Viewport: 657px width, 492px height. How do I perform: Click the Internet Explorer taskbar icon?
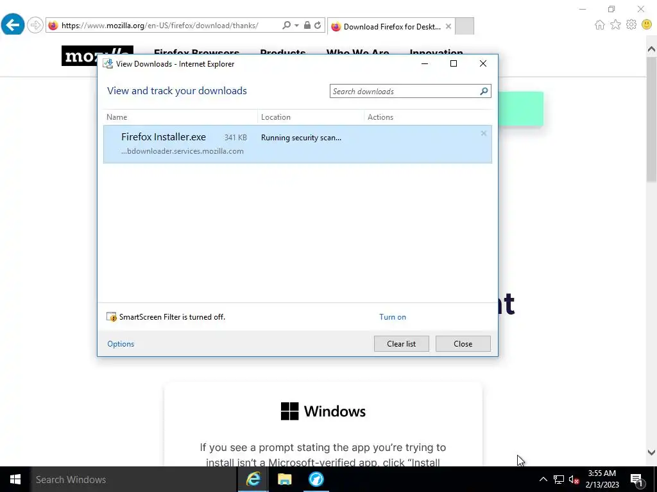click(x=253, y=479)
